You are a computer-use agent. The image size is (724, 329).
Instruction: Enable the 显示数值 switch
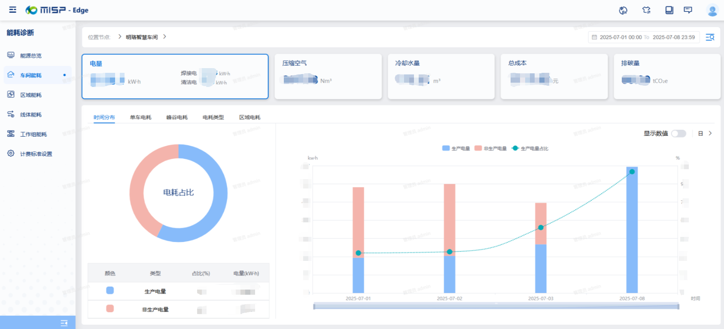click(678, 134)
